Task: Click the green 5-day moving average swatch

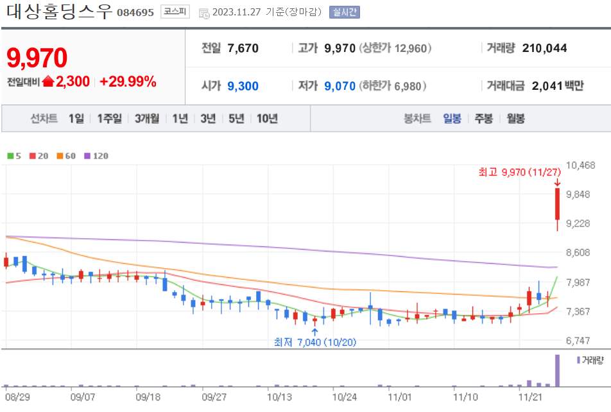Action: pos(10,156)
